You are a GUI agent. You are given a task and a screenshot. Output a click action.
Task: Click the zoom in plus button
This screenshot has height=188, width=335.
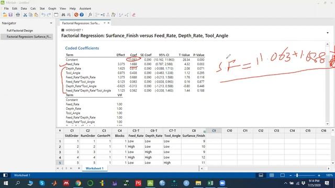(319, 175)
